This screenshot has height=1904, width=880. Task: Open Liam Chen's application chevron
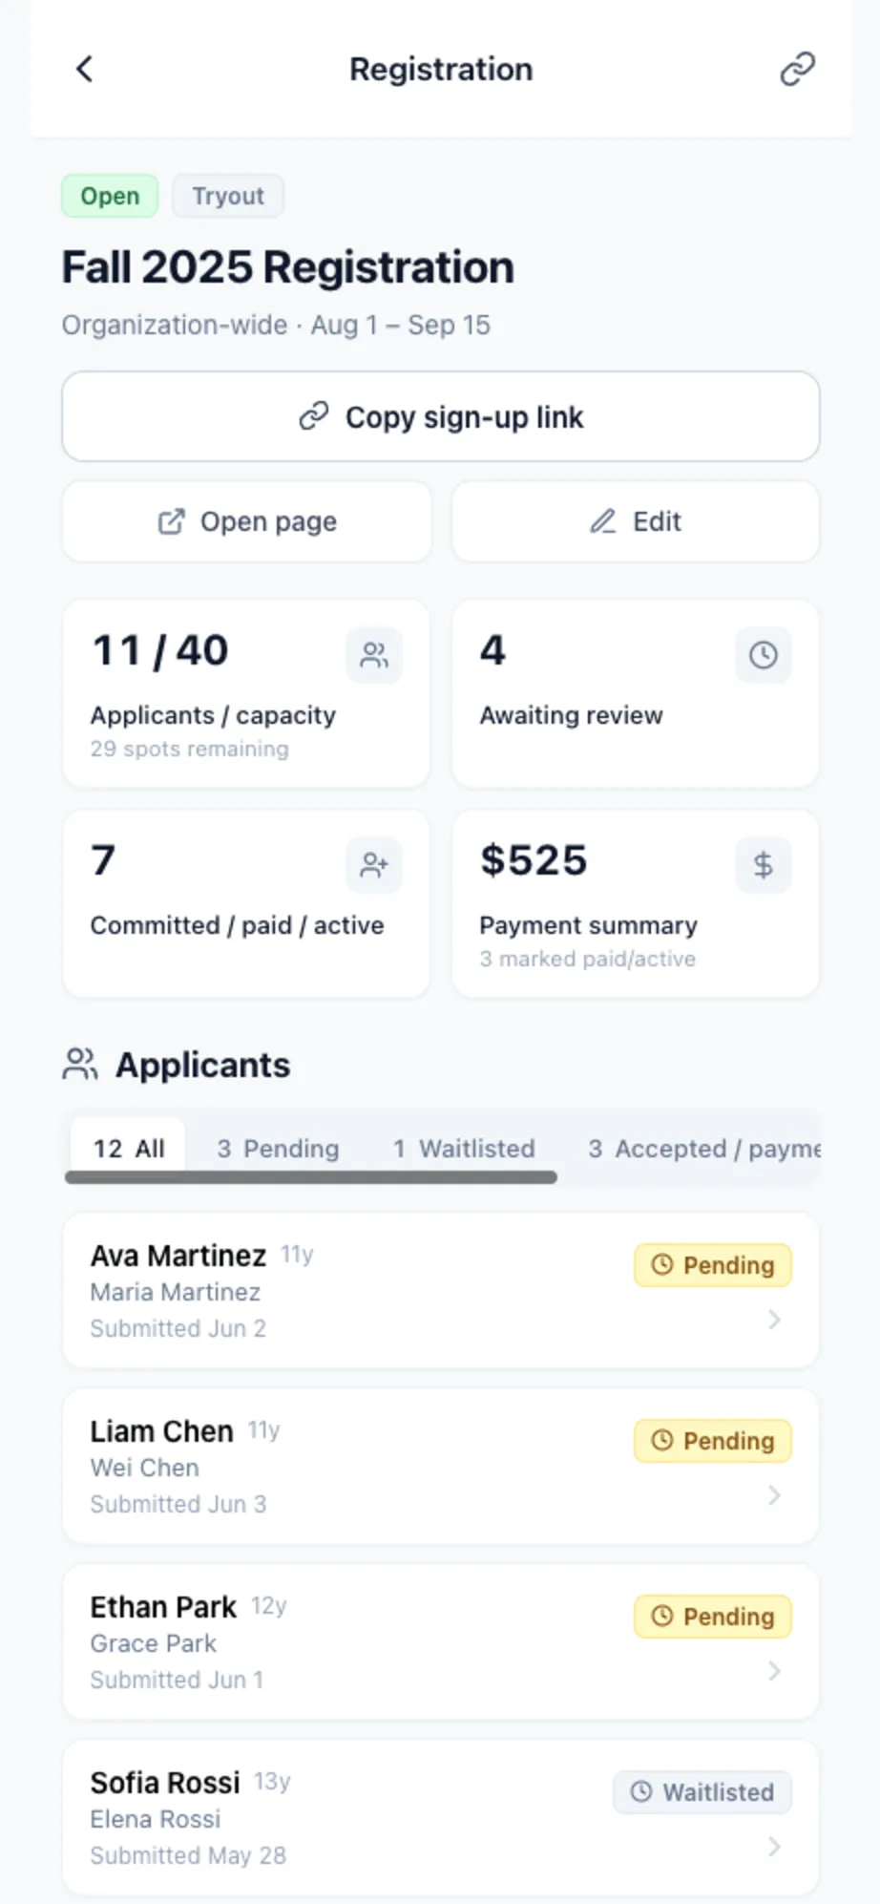pyautogui.click(x=774, y=1495)
